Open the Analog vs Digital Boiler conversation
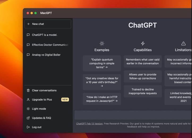The height and width of the screenshot is (138, 192). pyautogui.click(x=48, y=55)
